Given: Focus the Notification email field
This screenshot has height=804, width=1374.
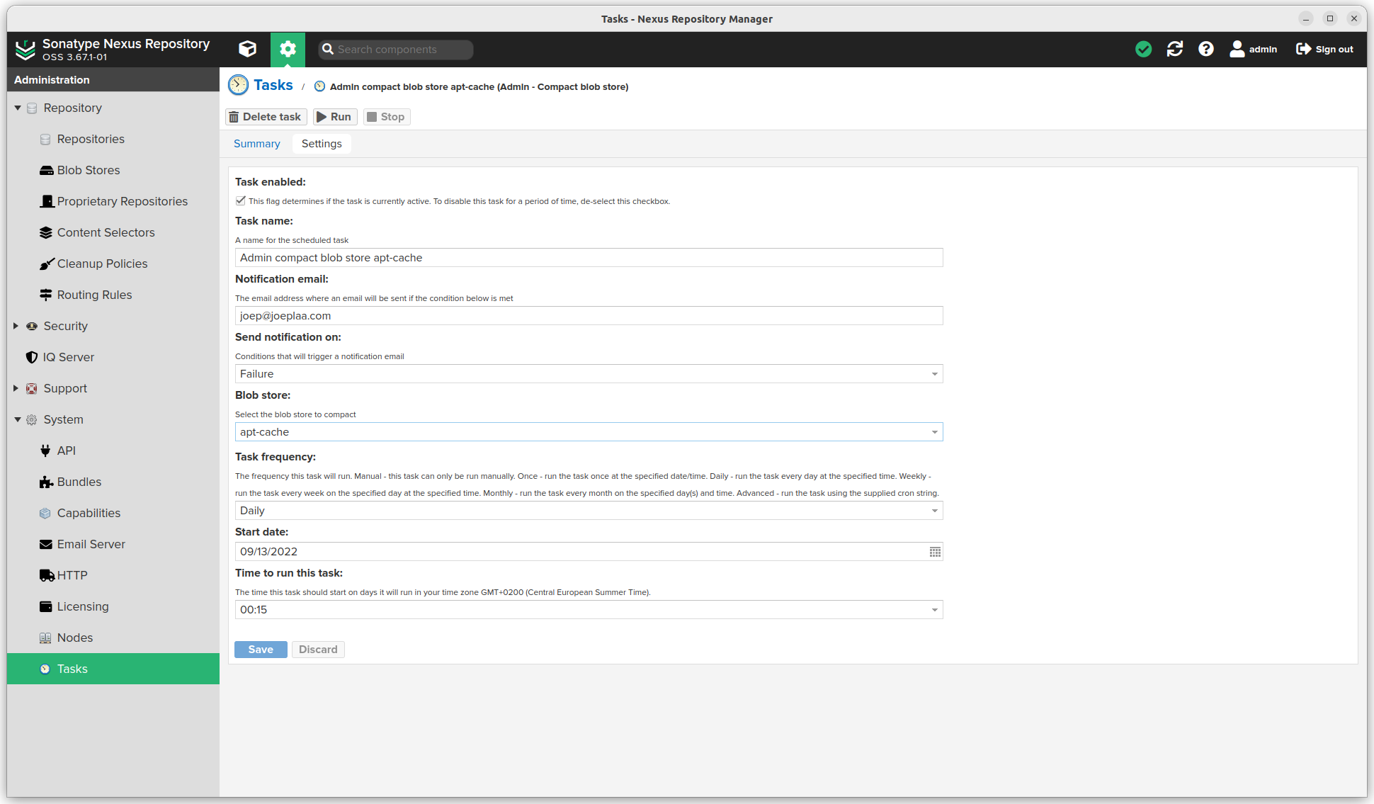Looking at the screenshot, I should (589, 316).
